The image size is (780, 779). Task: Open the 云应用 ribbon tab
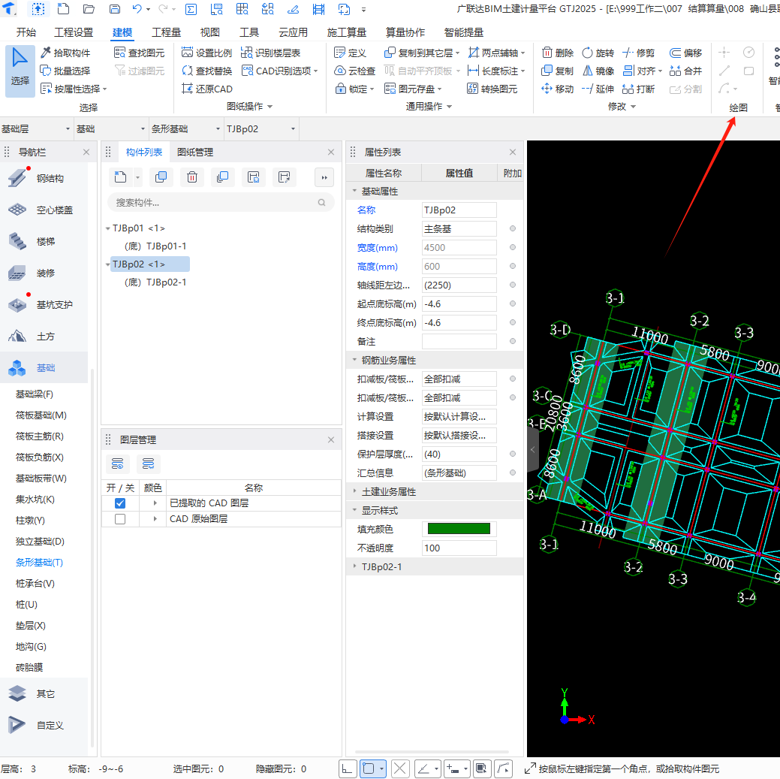click(x=293, y=32)
